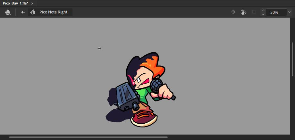
Task: Click the 50% zoom input field
Action: 276,12
